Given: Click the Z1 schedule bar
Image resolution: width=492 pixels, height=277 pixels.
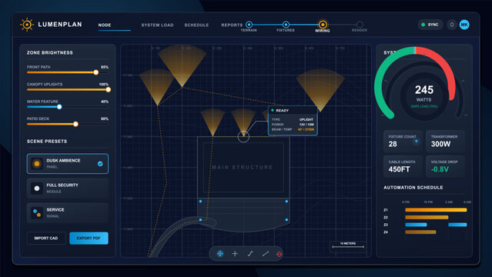Looking at the screenshot, I should [436, 210].
